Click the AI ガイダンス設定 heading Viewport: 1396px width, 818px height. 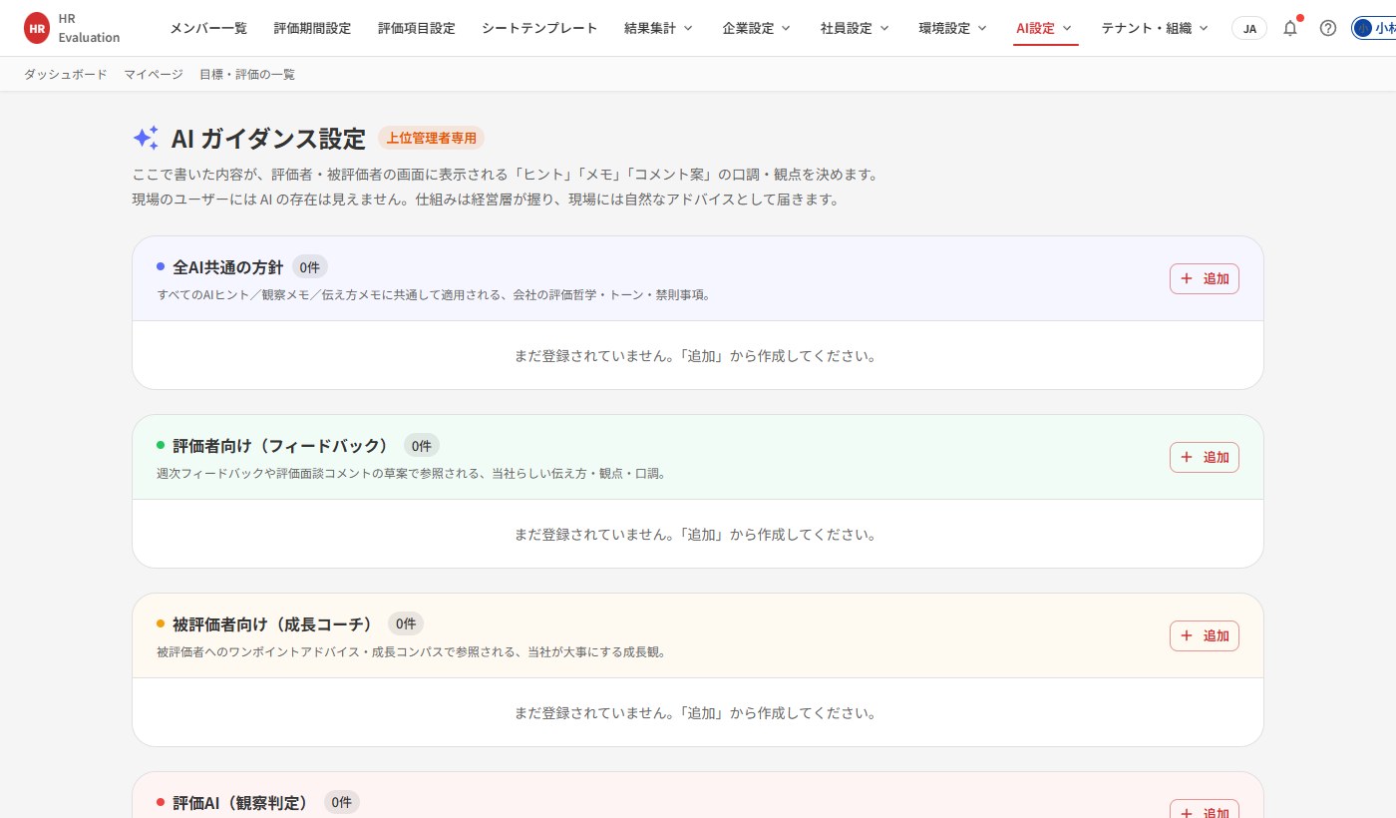[x=268, y=138]
